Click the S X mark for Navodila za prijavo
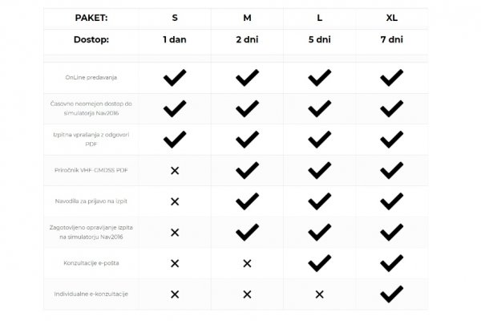The height and width of the screenshot is (321, 481). pos(175,201)
